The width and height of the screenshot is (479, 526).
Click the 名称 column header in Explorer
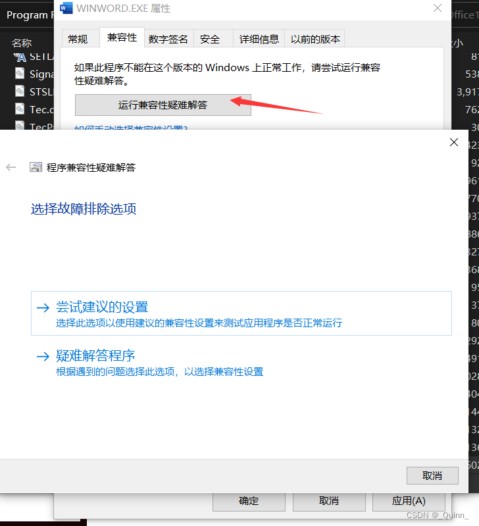(x=22, y=43)
